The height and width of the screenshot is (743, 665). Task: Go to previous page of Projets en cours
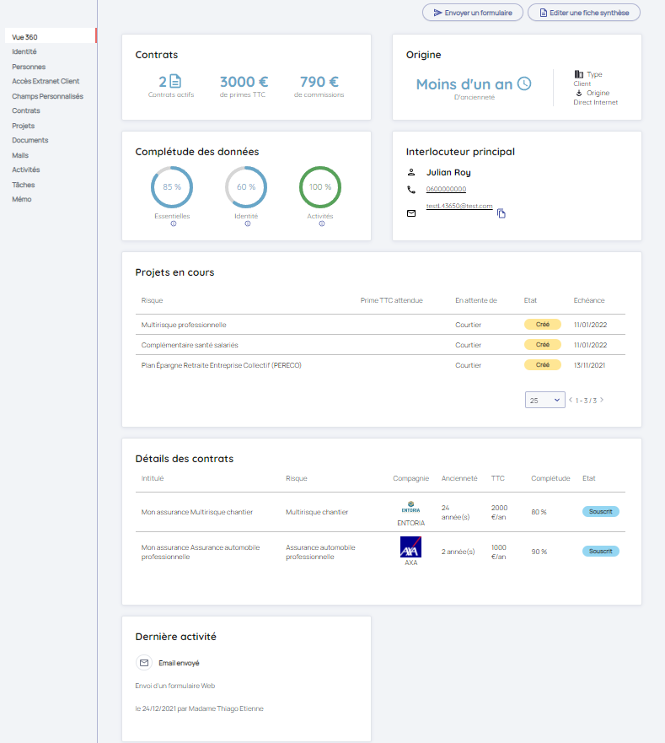tap(571, 401)
